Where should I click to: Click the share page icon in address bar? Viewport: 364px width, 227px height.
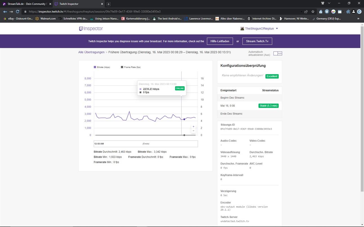tap(306, 12)
